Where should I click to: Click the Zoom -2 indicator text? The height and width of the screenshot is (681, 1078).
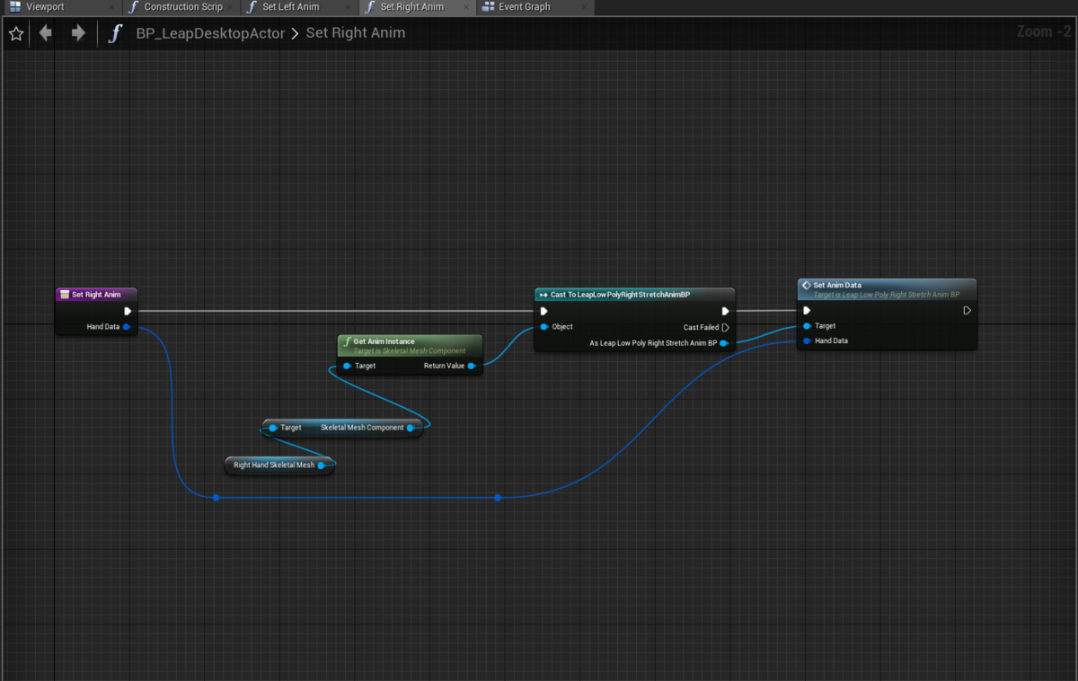click(x=1043, y=31)
